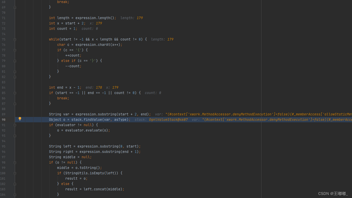Click the 'OgnlValueStack@4607' debug value on line 90

168,120
